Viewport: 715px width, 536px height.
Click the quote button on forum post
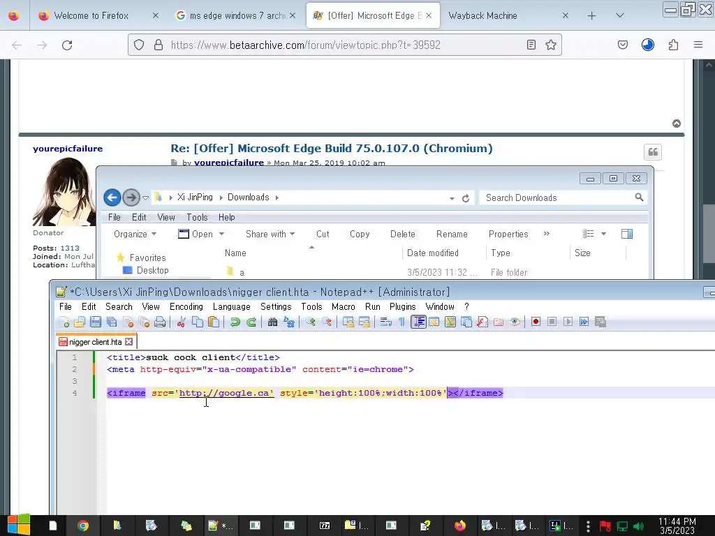(x=653, y=152)
